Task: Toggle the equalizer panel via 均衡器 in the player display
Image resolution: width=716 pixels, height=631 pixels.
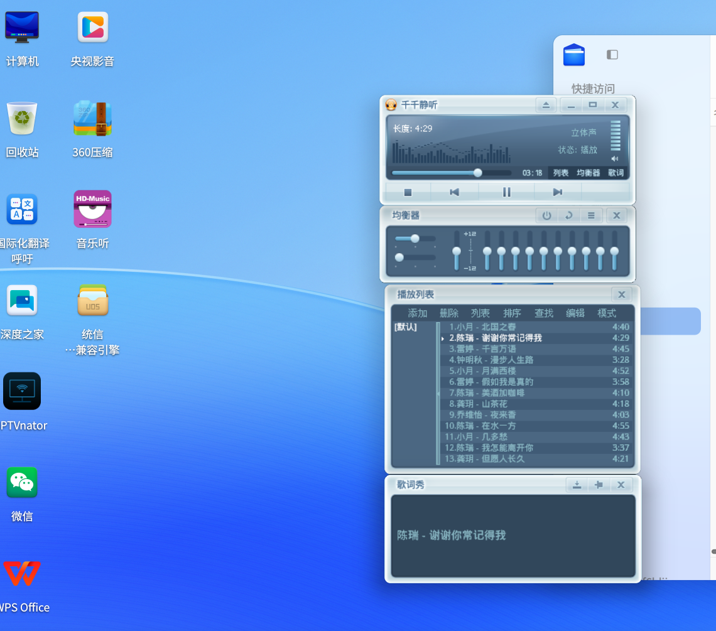Action: (x=589, y=173)
